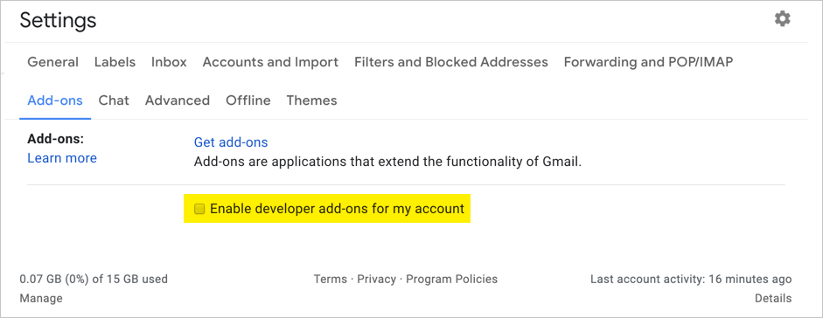Click Manage under storage usage

41,299
